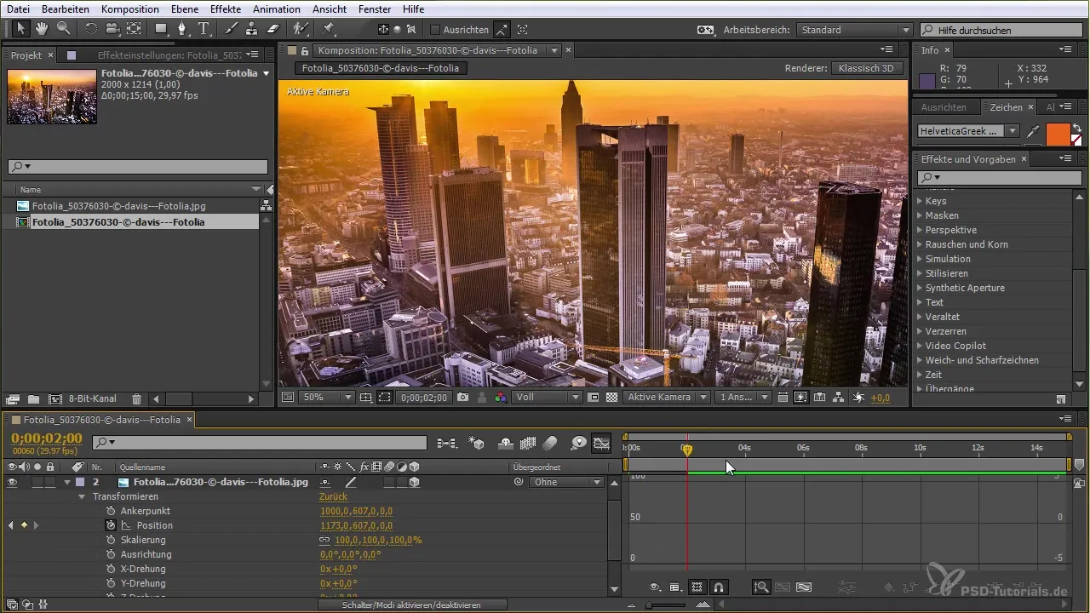Screen dimensions: 1090x613
Task: Open the Animation menu
Action: pos(276,9)
